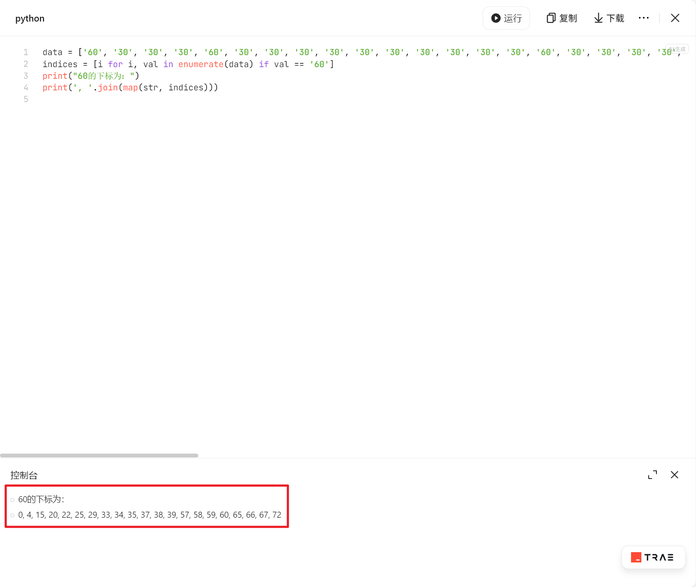The image size is (696, 587).
Task: Run the Python code with 运行
Action: 506,18
